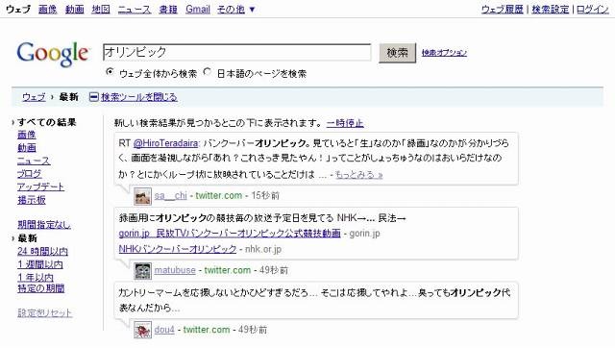Open '画像' in the top navigation
Viewport: 615px width, 348px height.
pos(48,9)
